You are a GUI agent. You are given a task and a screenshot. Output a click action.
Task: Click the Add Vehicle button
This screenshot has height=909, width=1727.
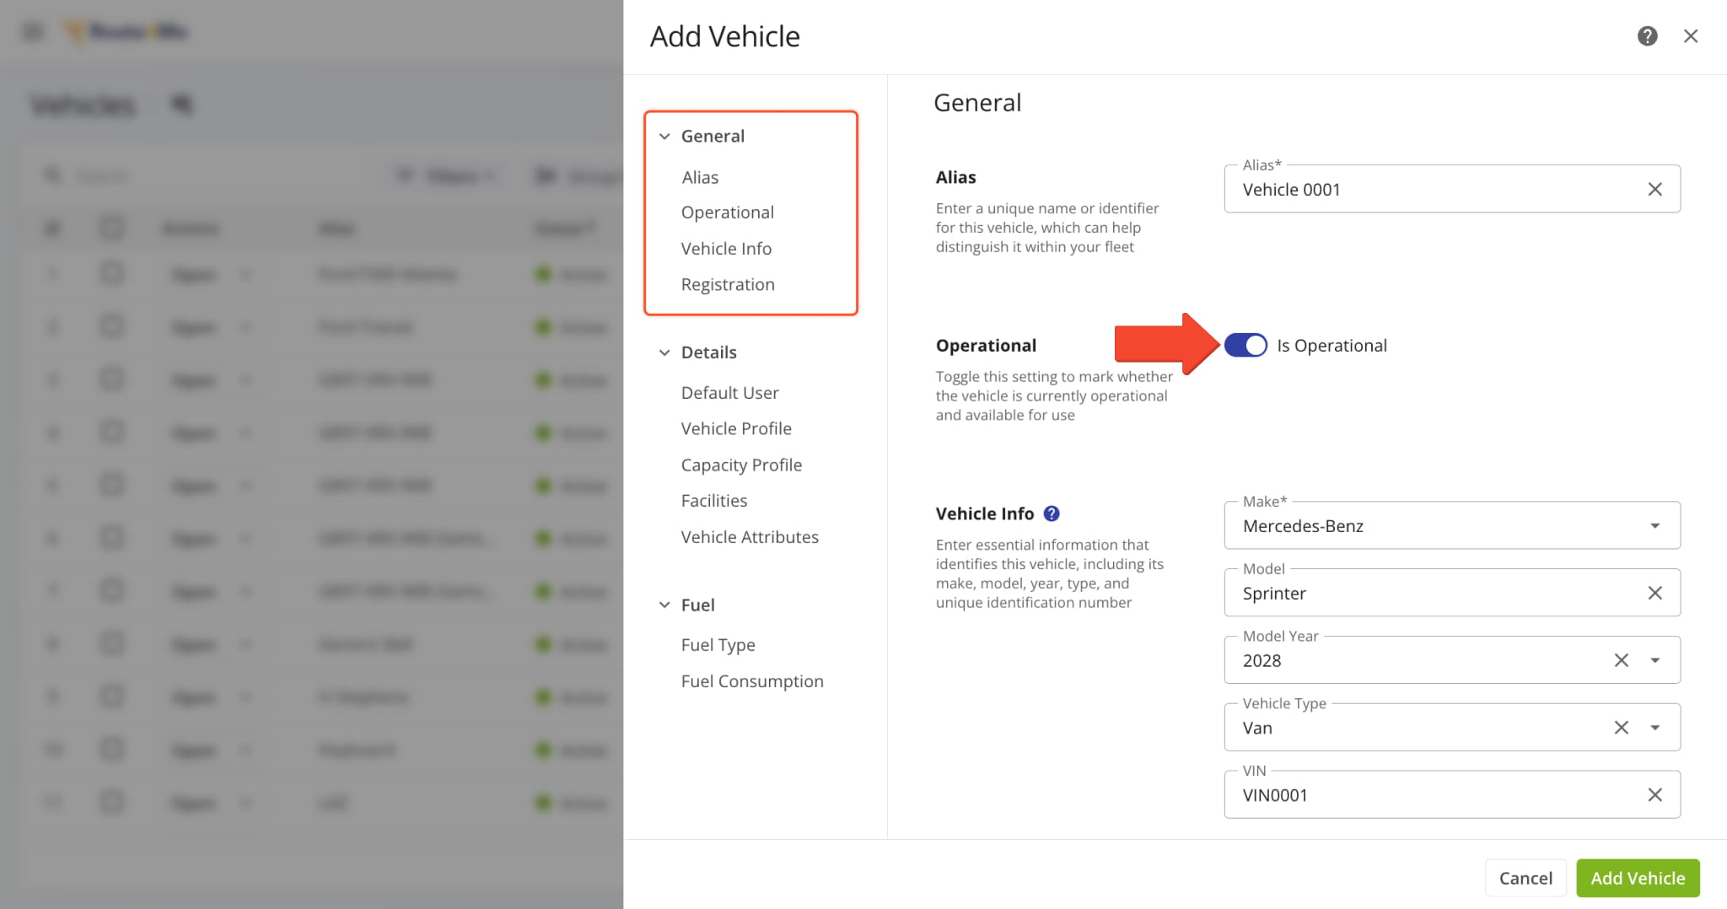[x=1637, y=877]
